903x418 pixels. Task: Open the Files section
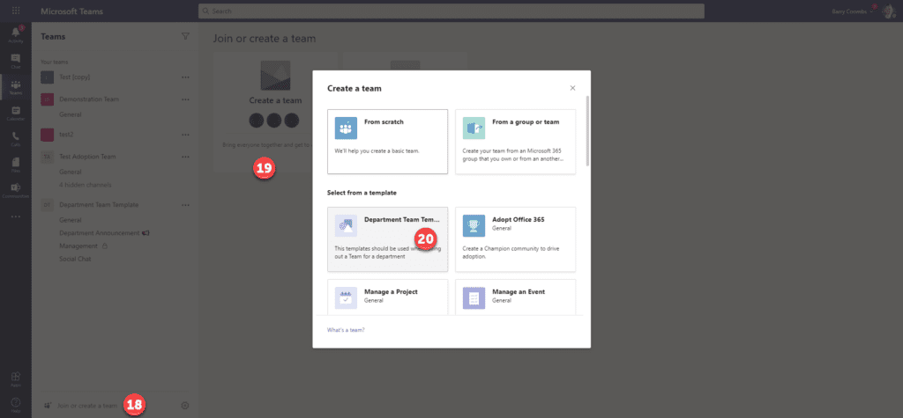16,165
